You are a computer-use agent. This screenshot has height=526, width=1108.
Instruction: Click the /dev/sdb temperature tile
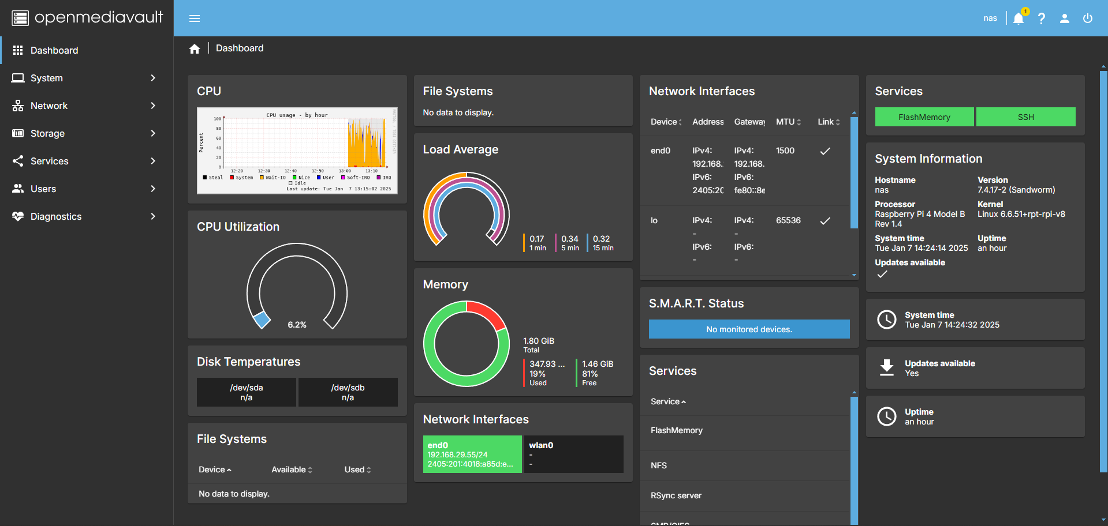point(348,392)
